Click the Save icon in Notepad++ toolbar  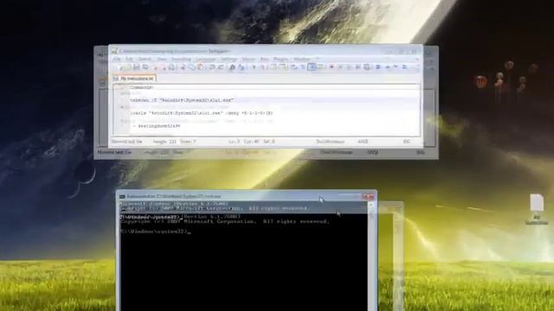point(137,67)
